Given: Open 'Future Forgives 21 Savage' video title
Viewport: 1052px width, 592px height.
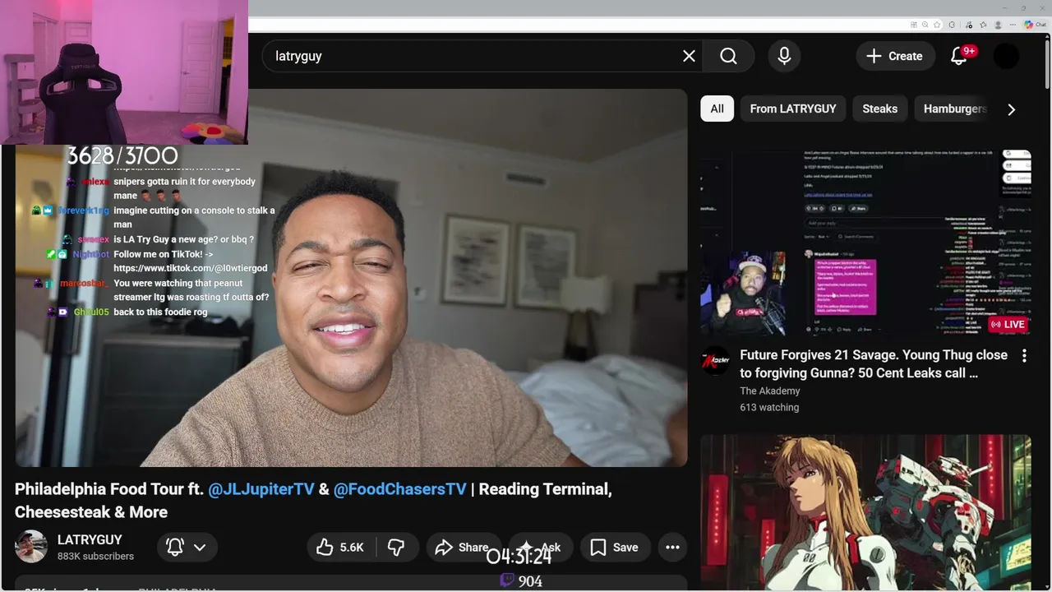Looking at the screenshot, I should (x=874, y=363).
